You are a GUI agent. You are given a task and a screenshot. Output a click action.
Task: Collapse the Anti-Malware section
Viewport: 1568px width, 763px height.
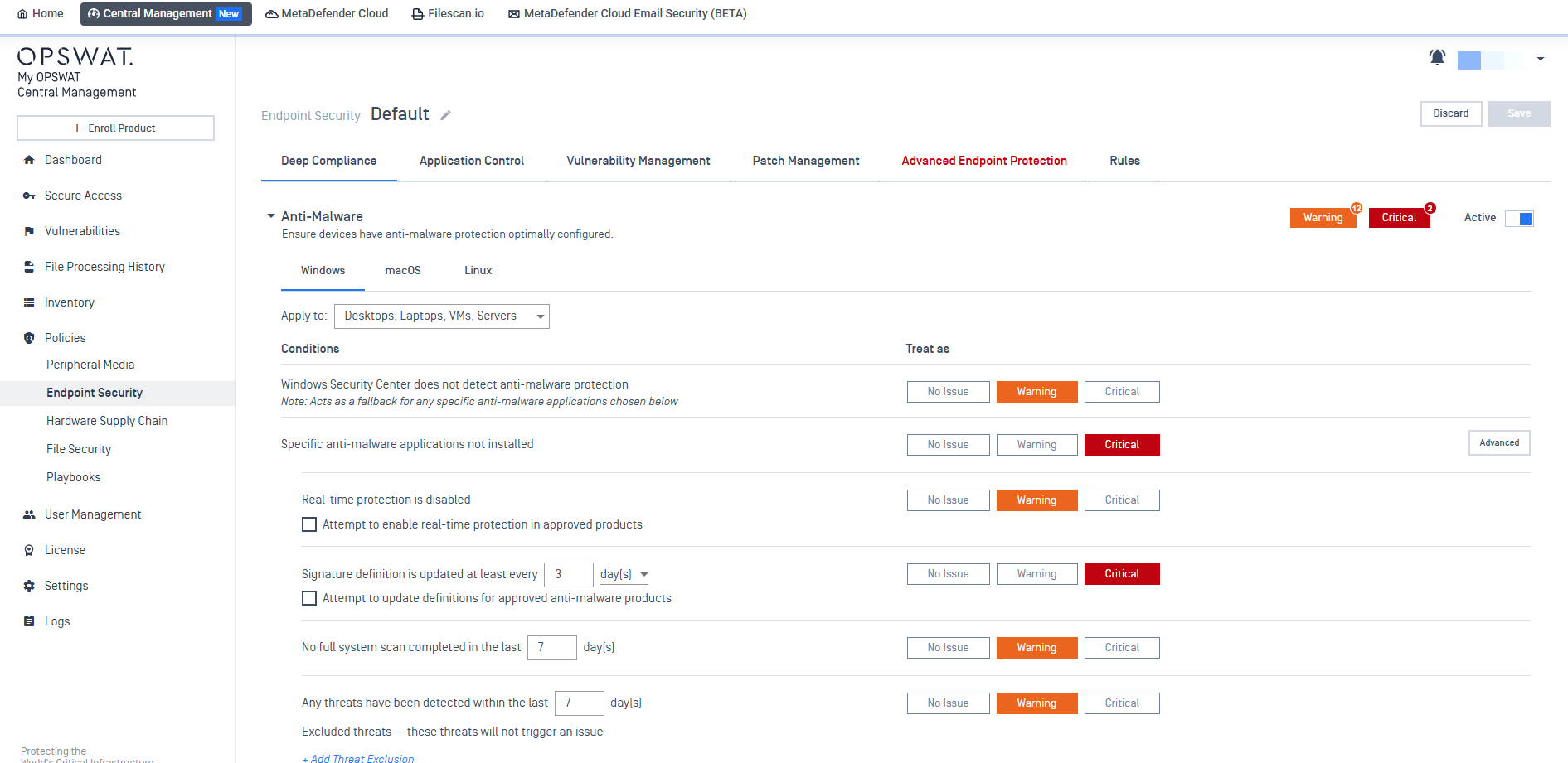(270, 216)
